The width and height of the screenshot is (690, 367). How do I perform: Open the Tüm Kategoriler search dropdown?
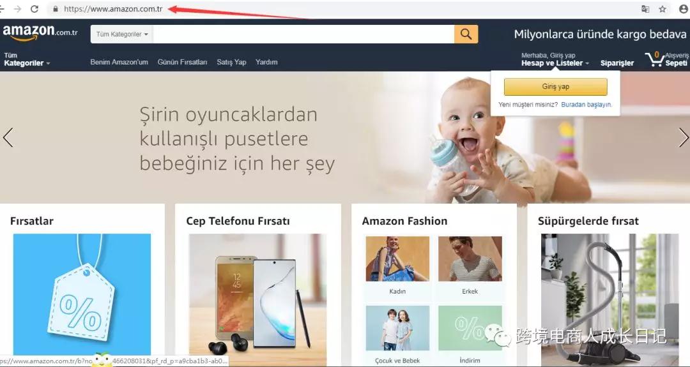tap(122, 34)
